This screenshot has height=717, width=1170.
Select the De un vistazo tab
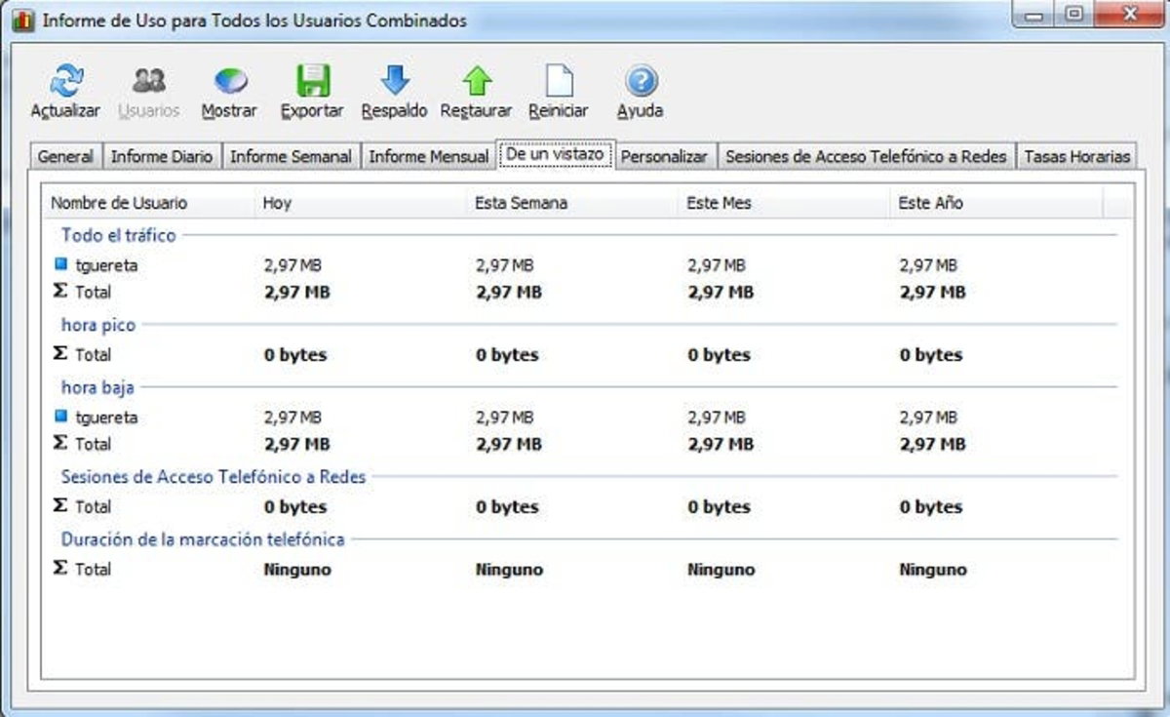pyautogui.click(x=556, y=154)
